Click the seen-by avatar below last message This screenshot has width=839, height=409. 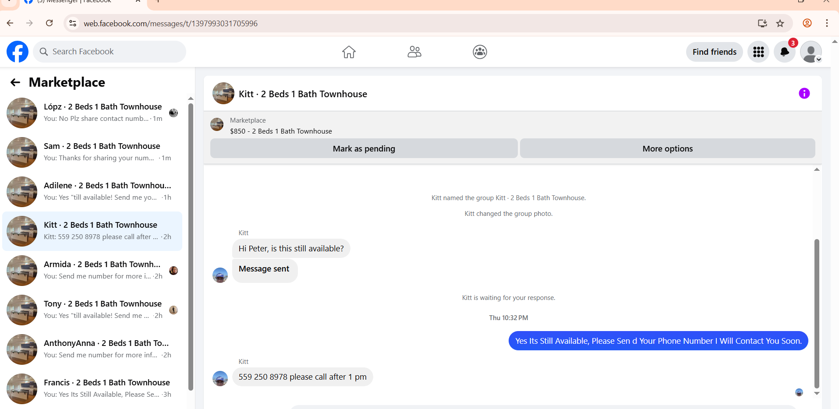(x=799, y=392)
